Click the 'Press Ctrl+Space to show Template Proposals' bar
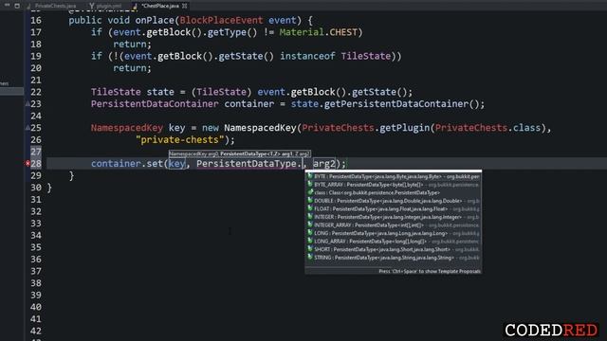Screen dimensions: 607x341 (394, 272)
